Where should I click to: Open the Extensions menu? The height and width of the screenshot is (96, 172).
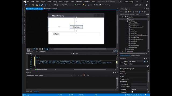click(79, 2)
